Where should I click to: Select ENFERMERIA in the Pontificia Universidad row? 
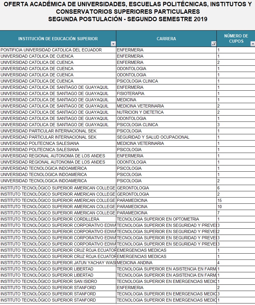[x=166, y=50]
